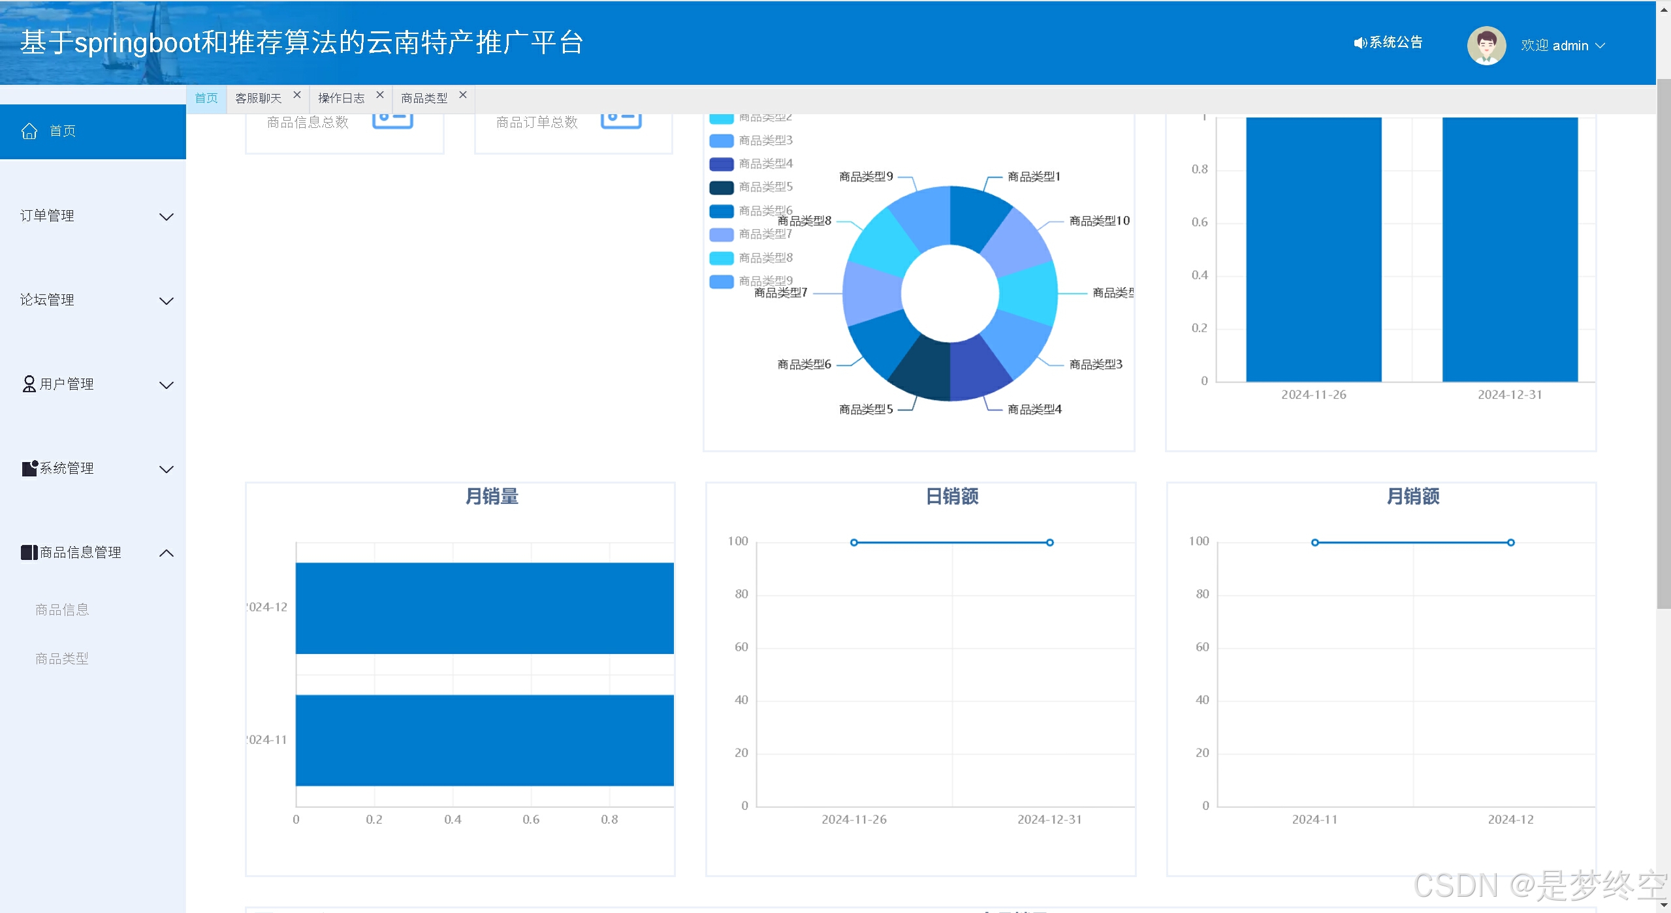The image size is (1671, 913).
Task: Click the home icon in sidebar
Action: point(29,131)
